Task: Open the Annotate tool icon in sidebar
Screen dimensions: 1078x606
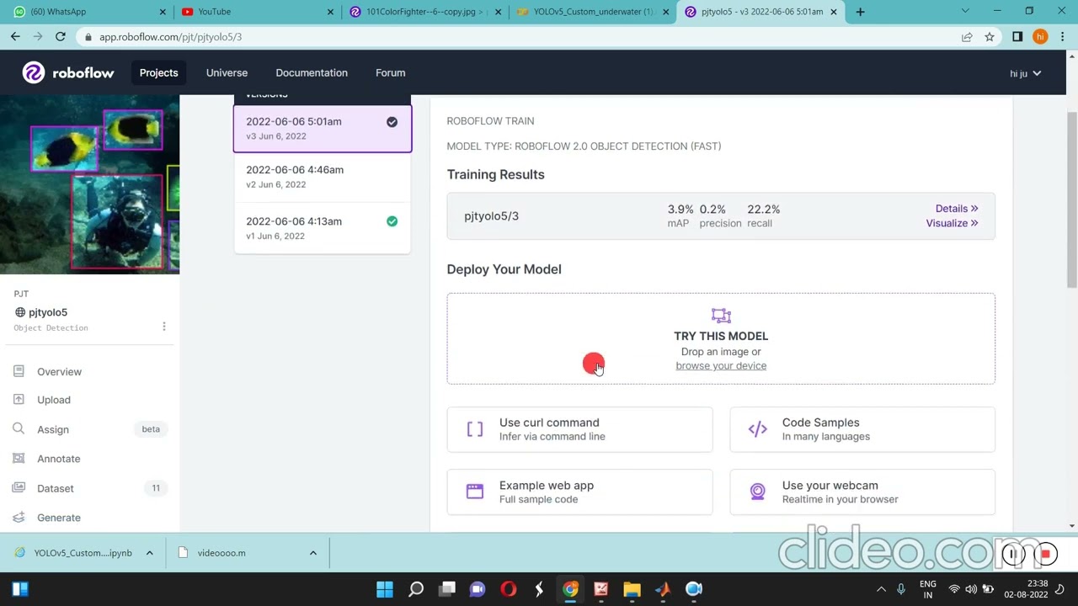Action: click(x=19, y=459)
